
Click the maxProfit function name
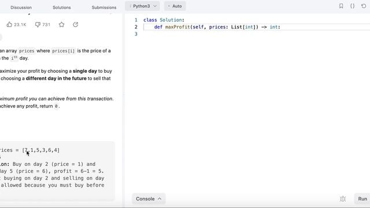(x=177, y=27)
